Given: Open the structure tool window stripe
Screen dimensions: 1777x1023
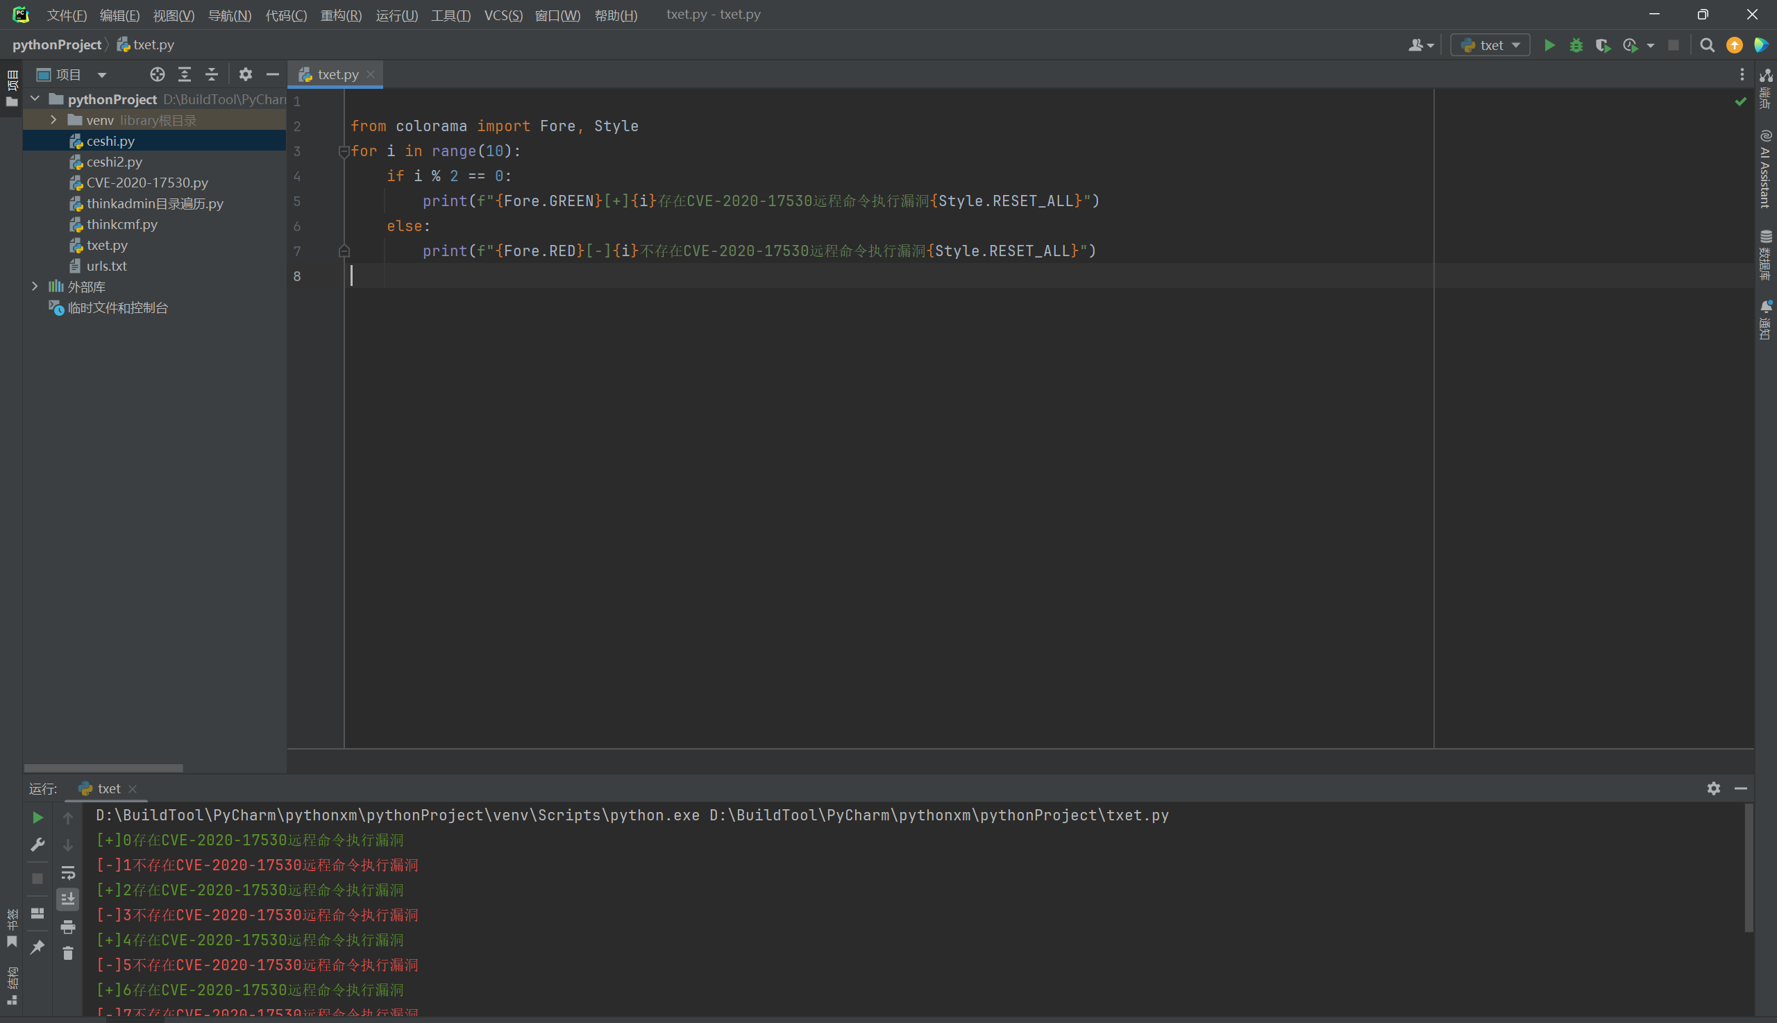Looking at the screenshot, I should [12, 986].
